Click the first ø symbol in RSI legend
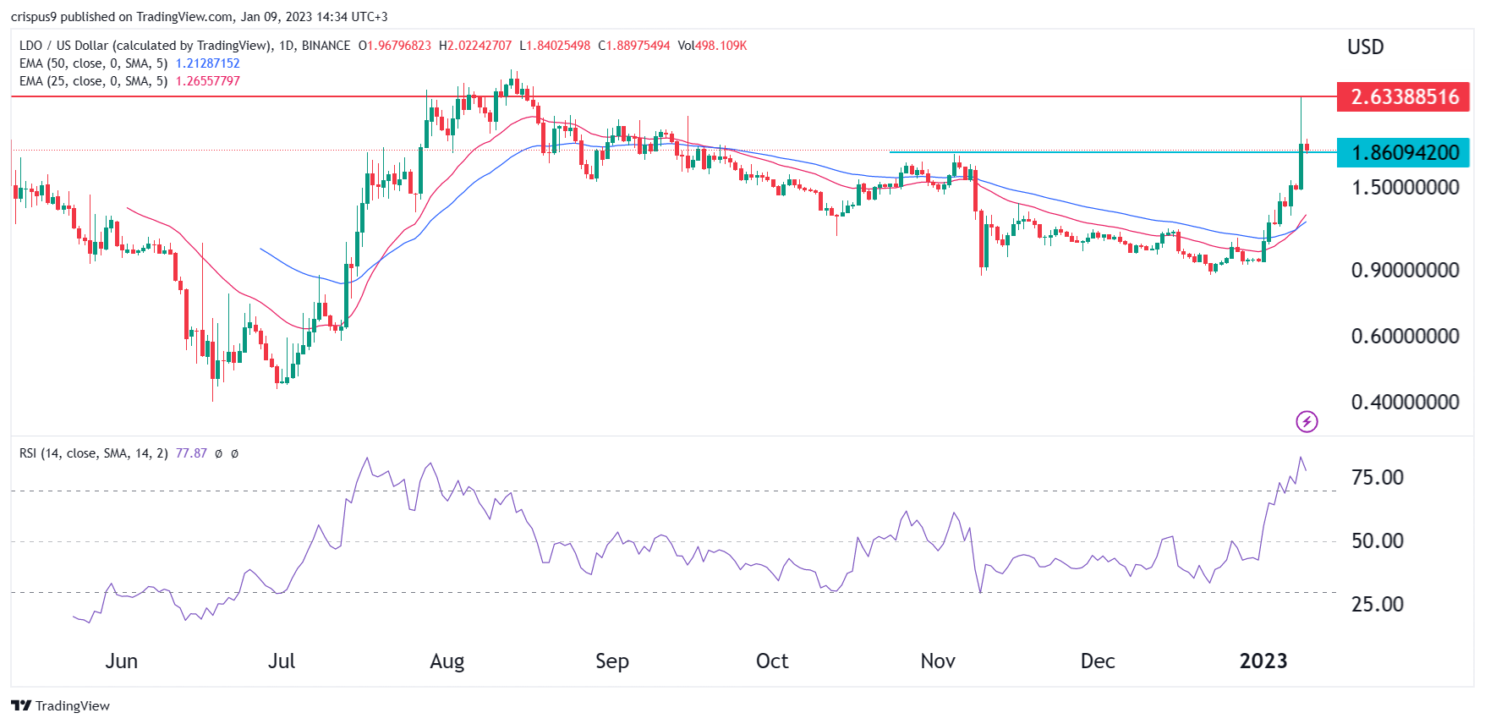1485x724 pixels. [218, 453]
